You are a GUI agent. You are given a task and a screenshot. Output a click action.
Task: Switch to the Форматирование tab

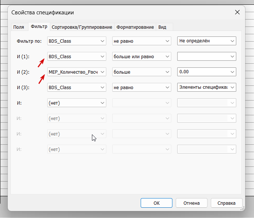135,27
